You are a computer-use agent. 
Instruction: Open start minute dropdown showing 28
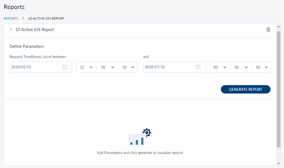107,67
